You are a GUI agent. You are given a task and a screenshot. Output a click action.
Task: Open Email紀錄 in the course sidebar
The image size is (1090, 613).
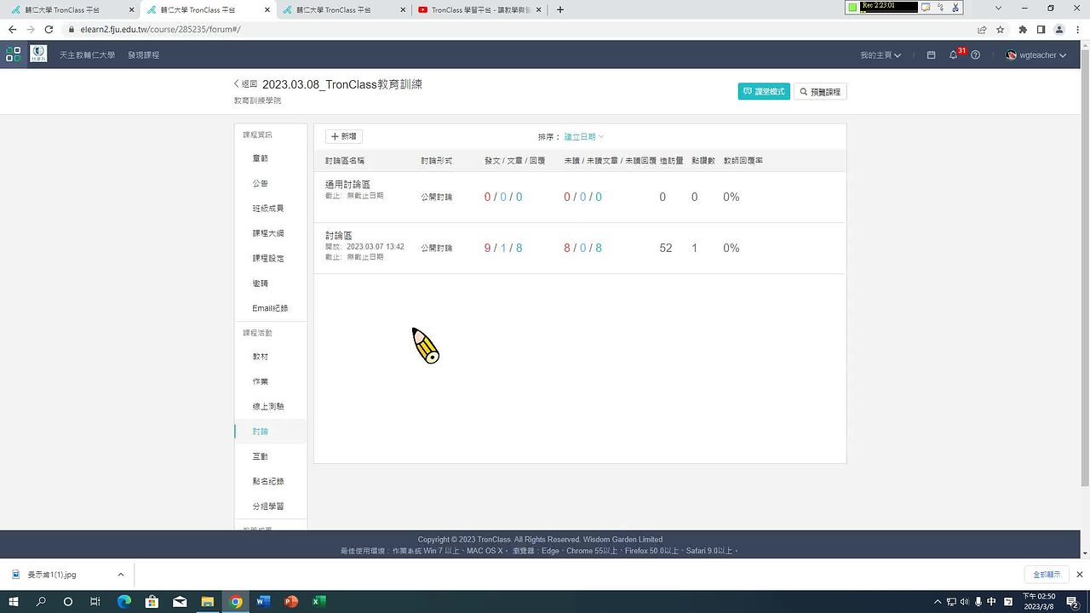[270, 308]
